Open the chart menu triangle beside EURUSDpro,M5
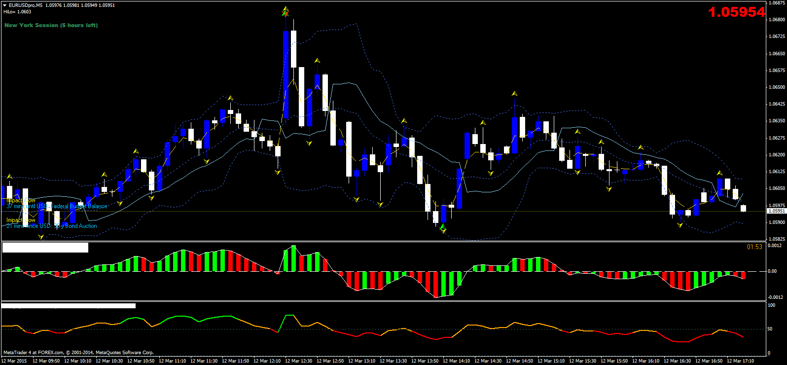This screenshot has height=365, width=787. click(5, 5)
